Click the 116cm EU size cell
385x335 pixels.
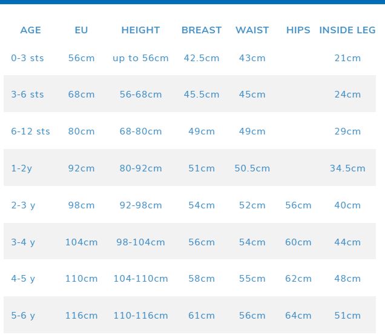[x=81, y=316]
